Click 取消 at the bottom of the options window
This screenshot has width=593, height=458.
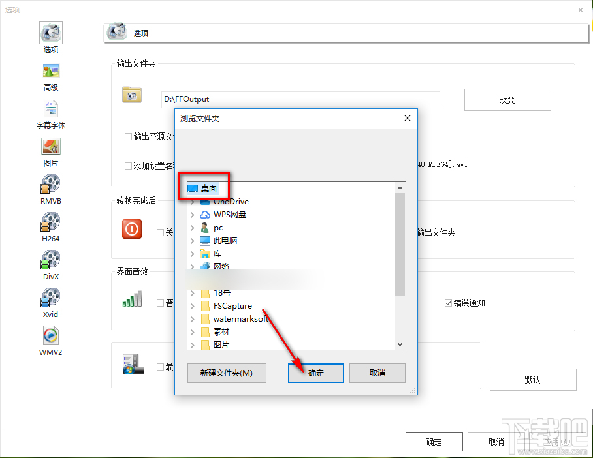point(496,442)
